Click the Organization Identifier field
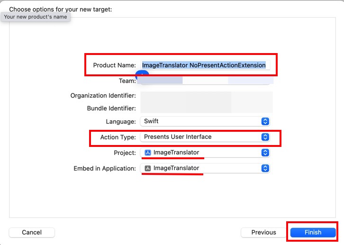Viewport: 344px width, 245px height. [206, 96]
